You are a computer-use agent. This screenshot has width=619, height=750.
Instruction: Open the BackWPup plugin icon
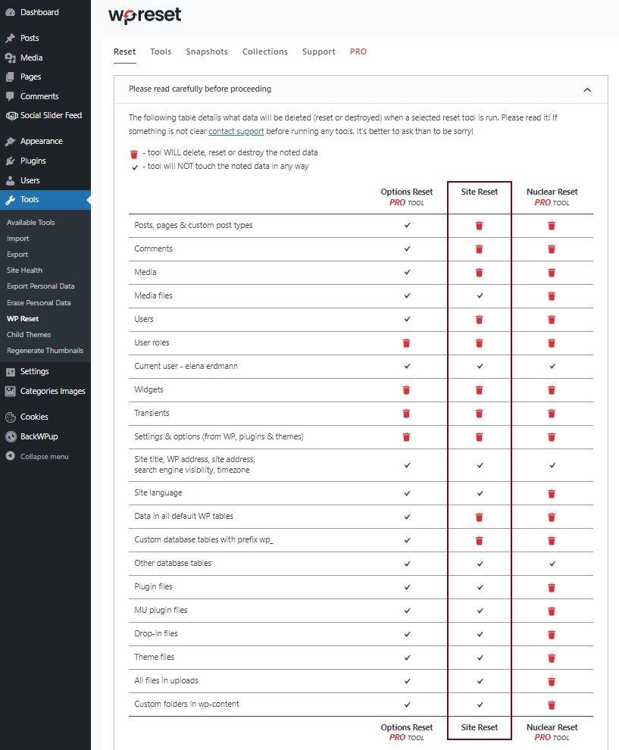point(11,437)
